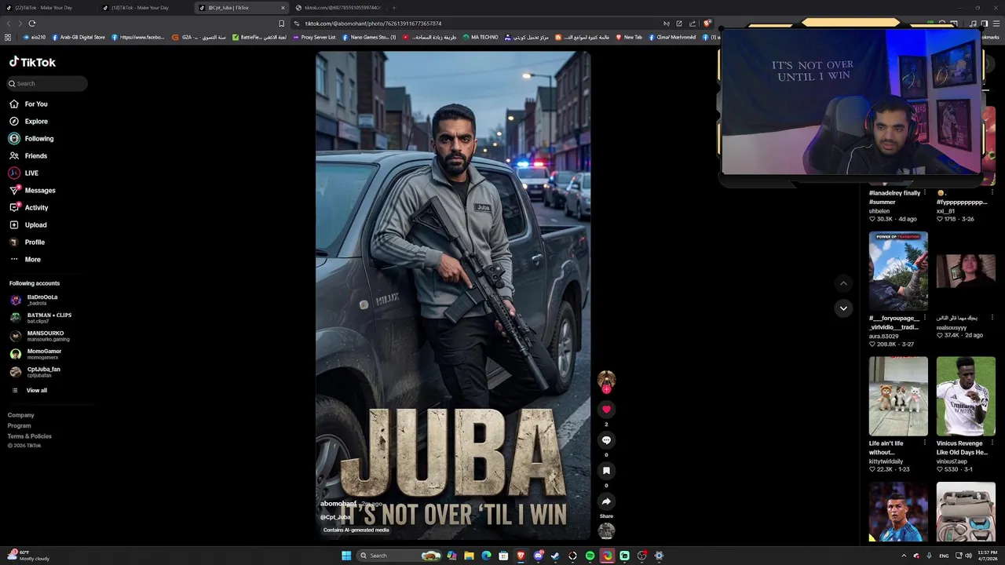
Task: Switch to tiktok.com/@692785 tab
Action: (x=339, y=8)
